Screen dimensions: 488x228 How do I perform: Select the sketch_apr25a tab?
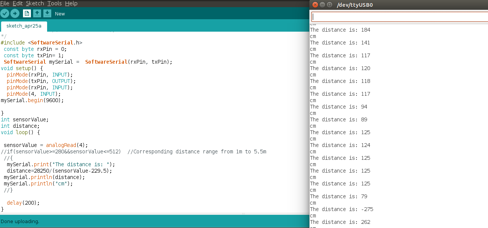[x=24, y=26]
